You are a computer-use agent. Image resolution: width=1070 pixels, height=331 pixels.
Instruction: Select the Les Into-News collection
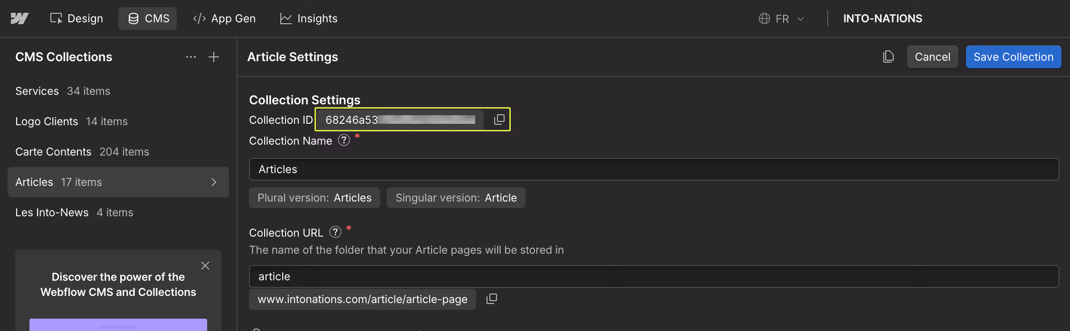[118, 212]
